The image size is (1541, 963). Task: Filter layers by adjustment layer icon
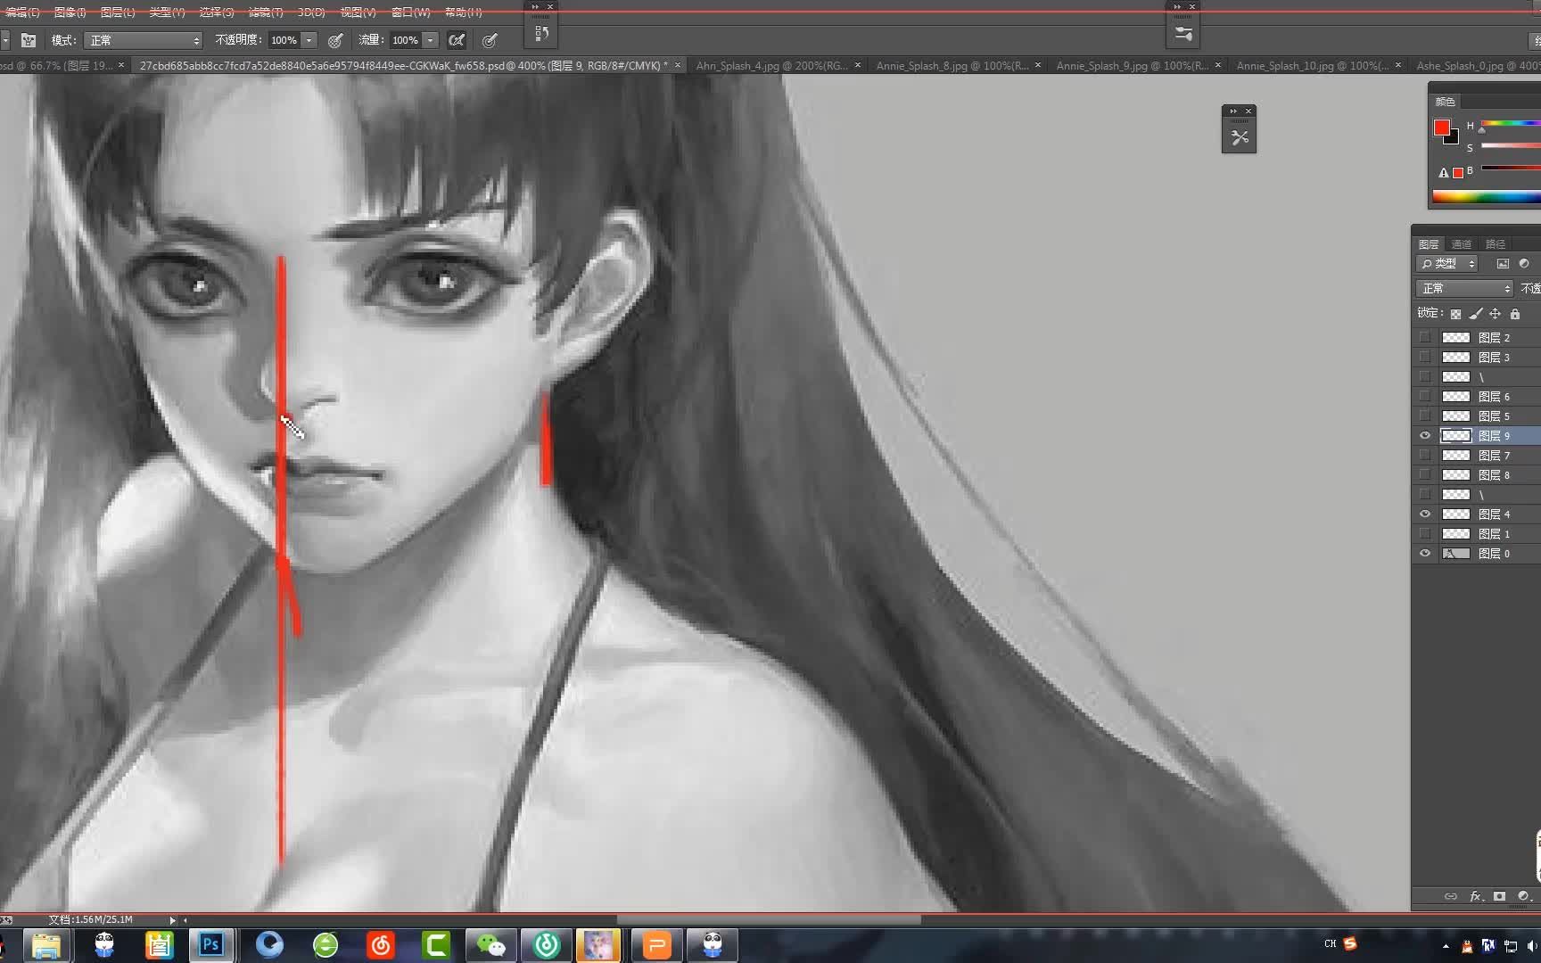(x=1524, y=264)
